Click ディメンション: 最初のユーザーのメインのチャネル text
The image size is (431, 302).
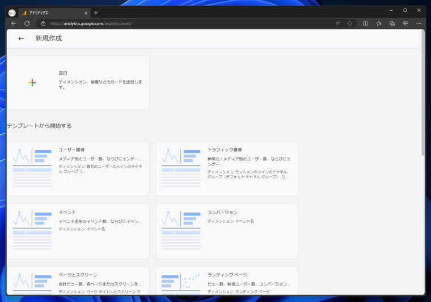[100, 169]
